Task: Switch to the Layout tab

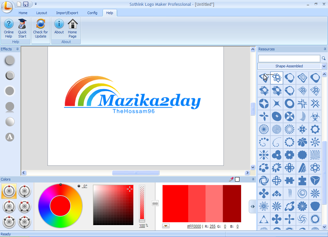Action: 41,13
